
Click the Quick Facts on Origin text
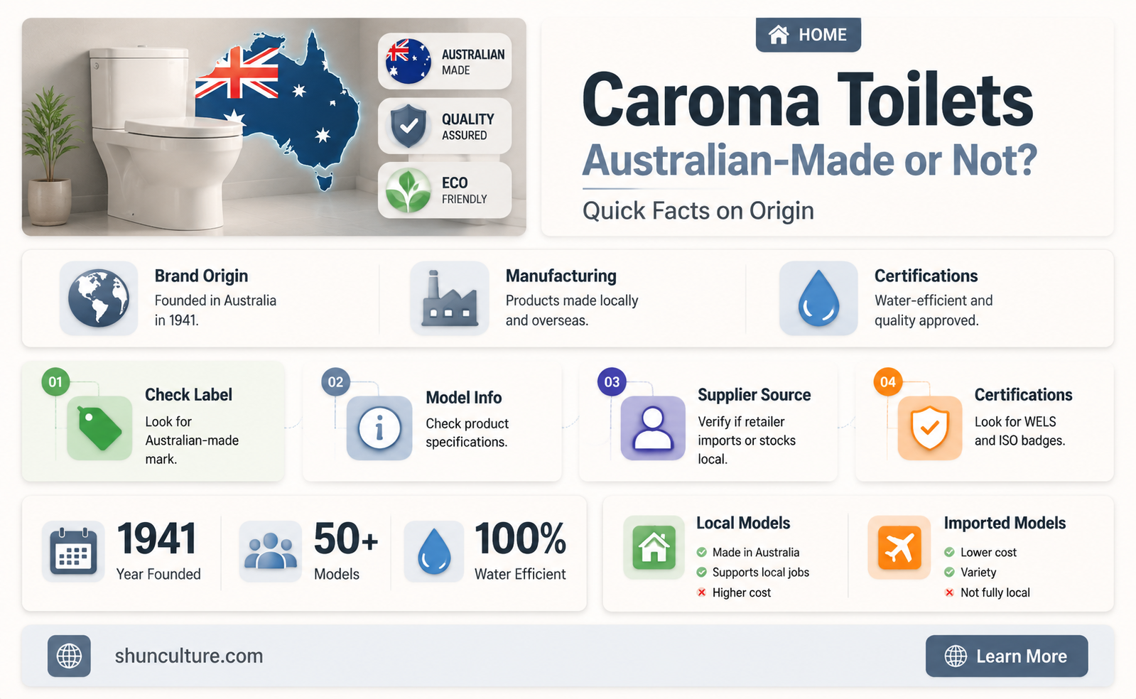(698, 211)
